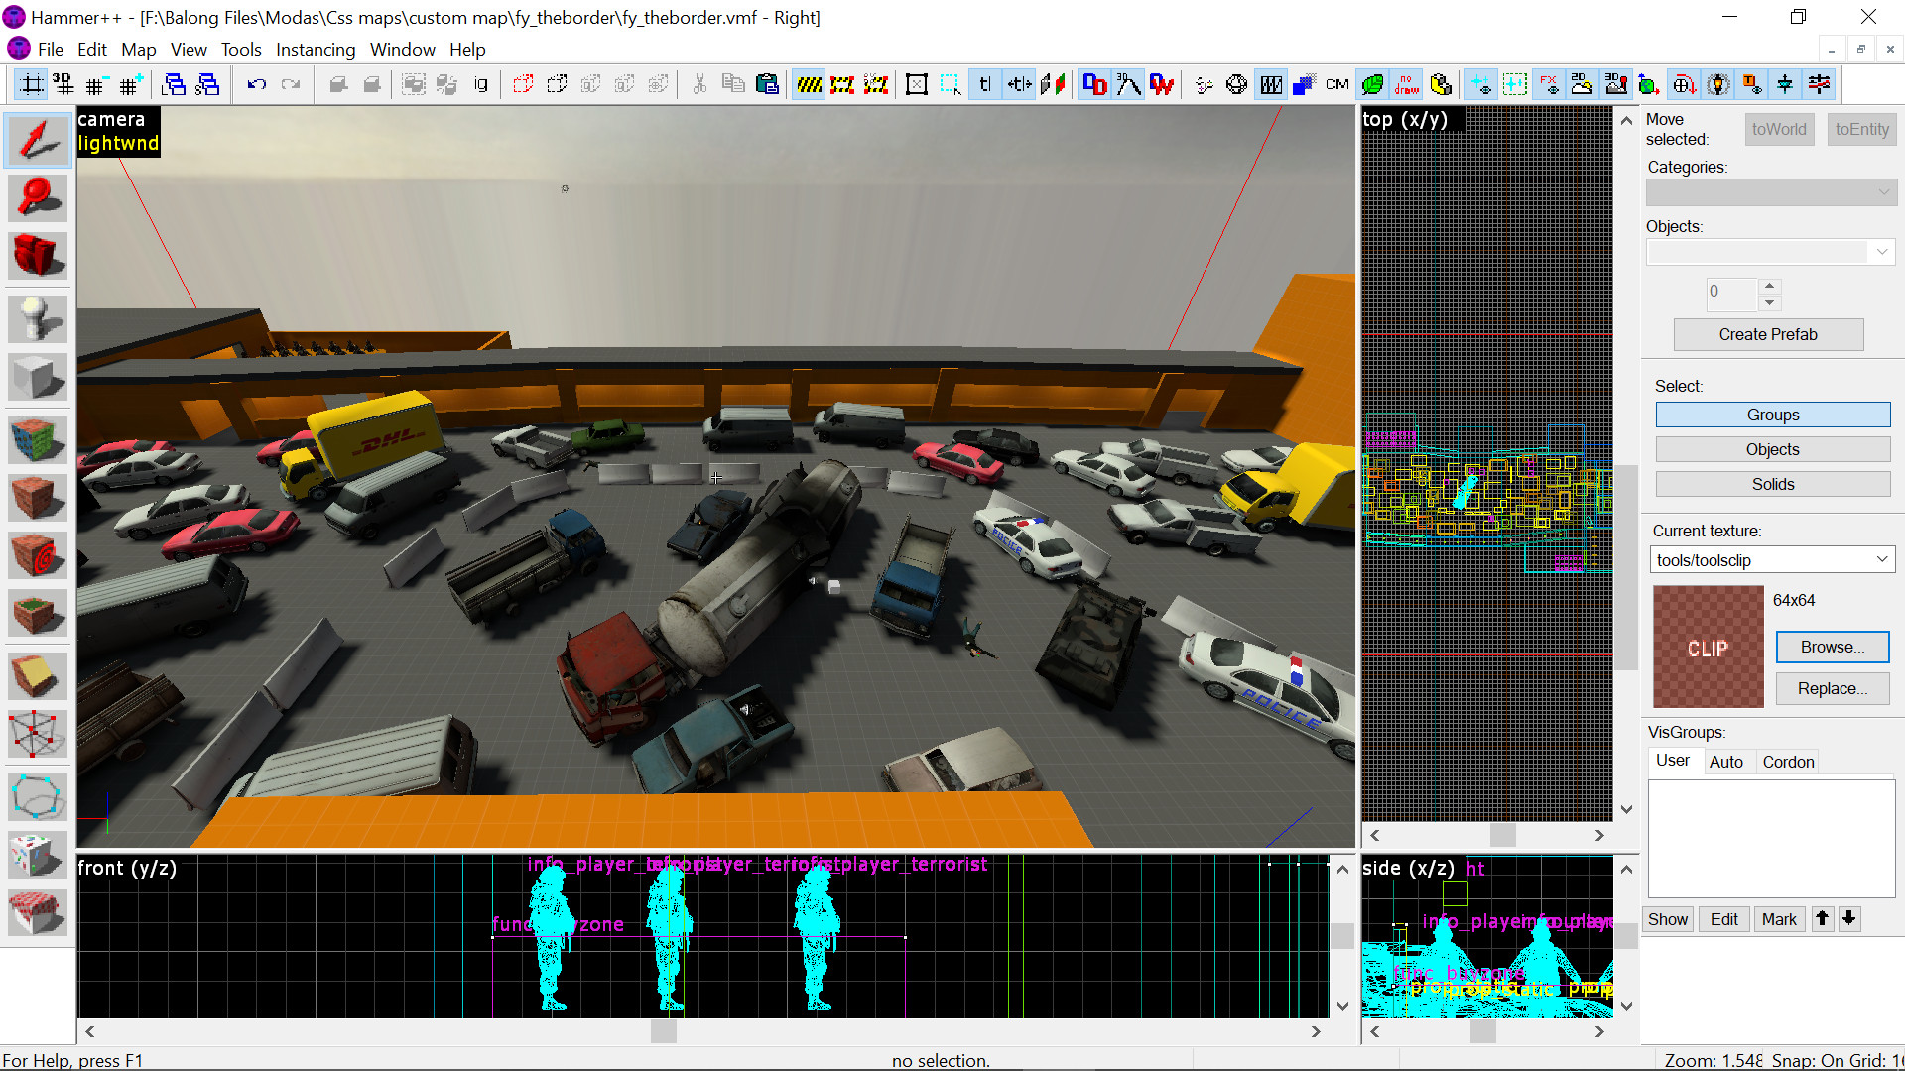Click the Paste clipboard icon
Viewport: 1905px width, 1071px height.
(x=767, y=85)
